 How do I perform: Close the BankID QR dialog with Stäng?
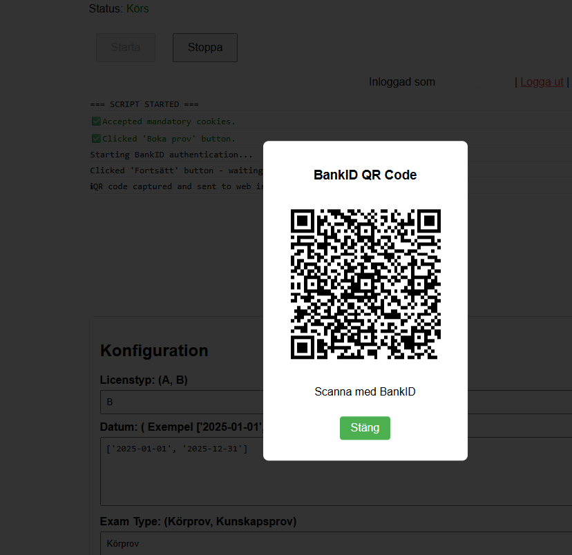[365, 428]
